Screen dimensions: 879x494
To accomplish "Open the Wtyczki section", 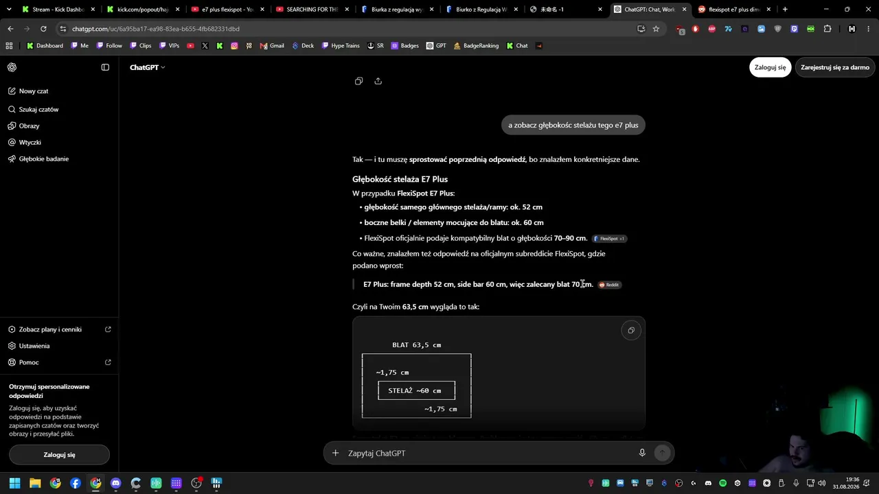I will [x=59, y=142].
